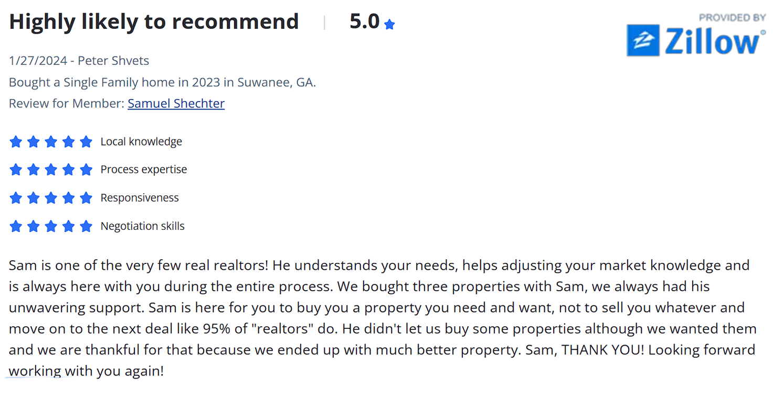Image resolution: width=783 pixels, height=409 pixels.
Task: Click the Provided By text above Zillow
Action: [732, 18]
